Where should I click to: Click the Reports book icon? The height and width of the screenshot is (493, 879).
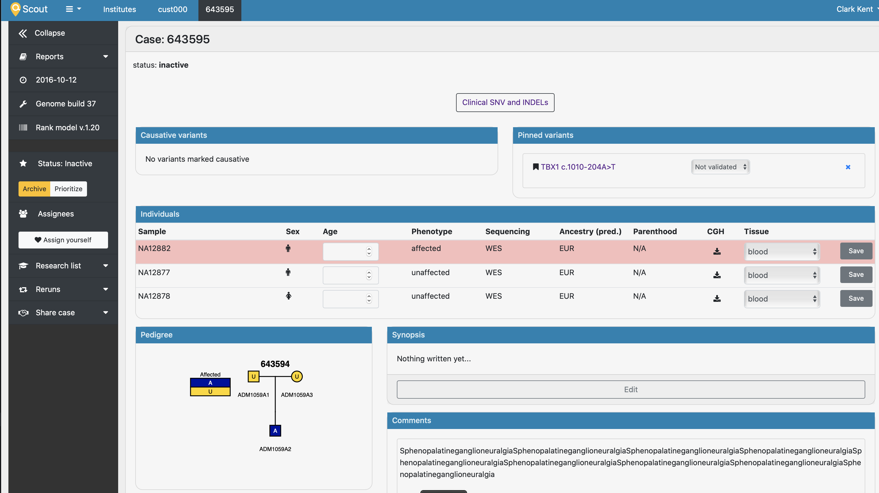pos(23,57)
